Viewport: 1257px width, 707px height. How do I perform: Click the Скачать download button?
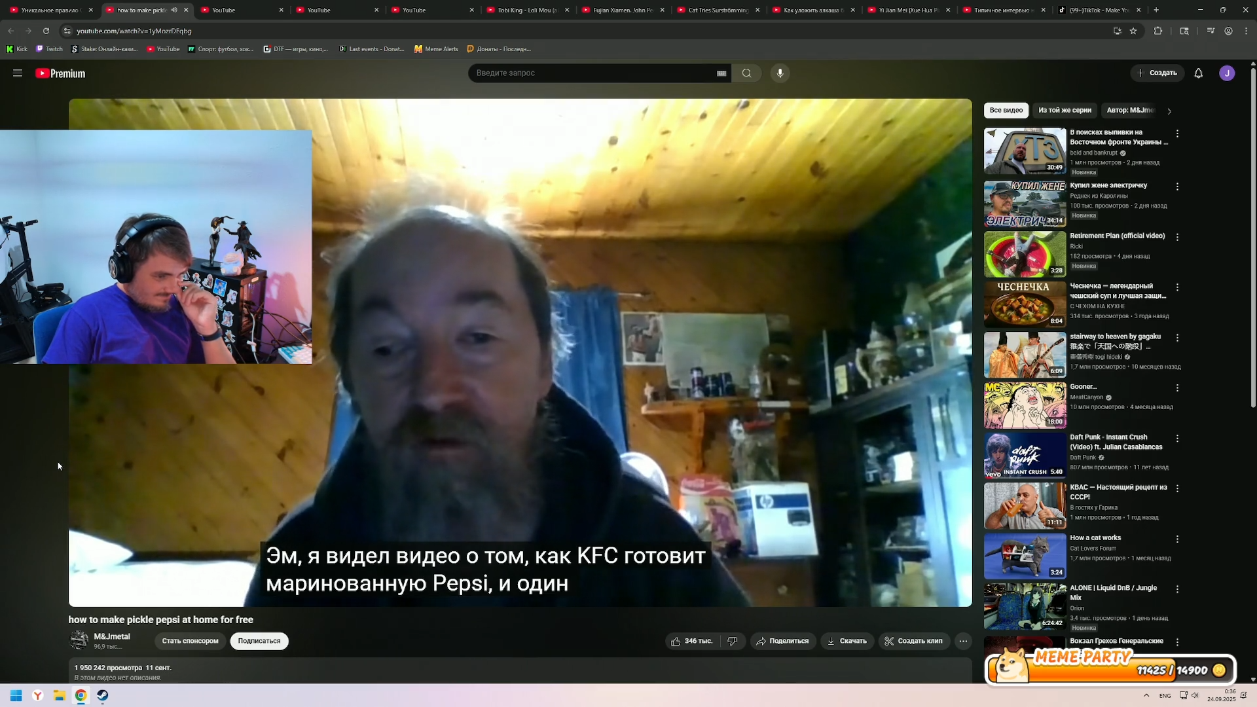847,641
